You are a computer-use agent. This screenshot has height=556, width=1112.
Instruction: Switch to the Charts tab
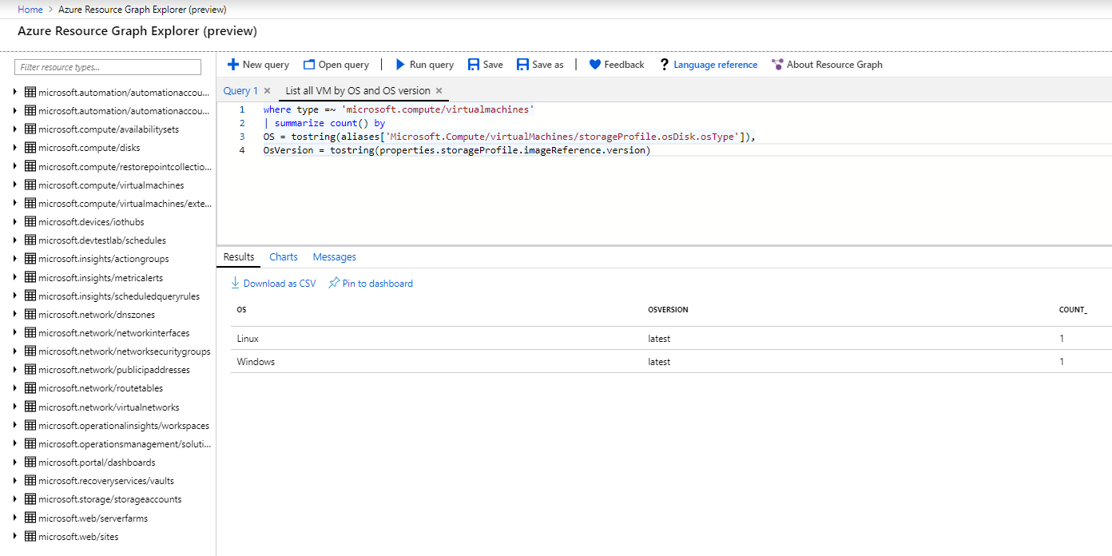[284, 257]
